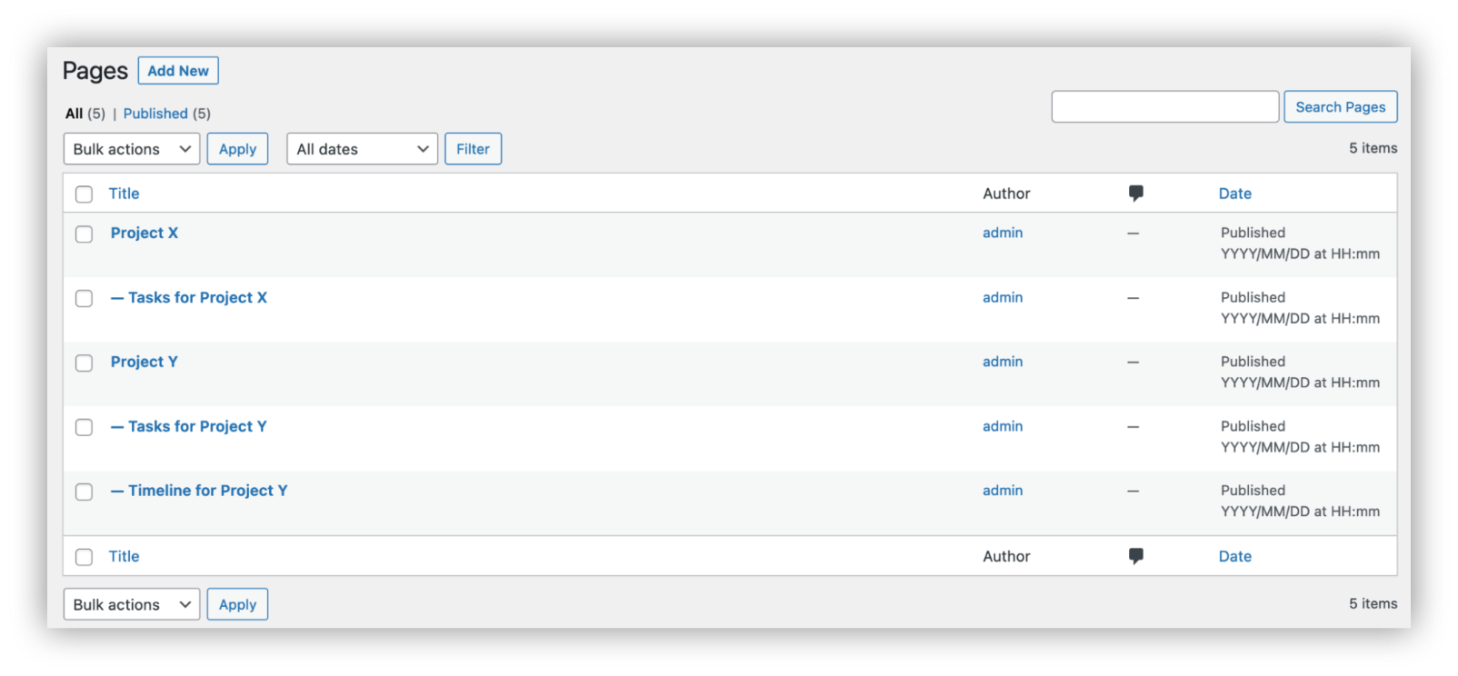Open the All dates filter dropdown
Screen dimensions: 1458x676
coord(362,149)
